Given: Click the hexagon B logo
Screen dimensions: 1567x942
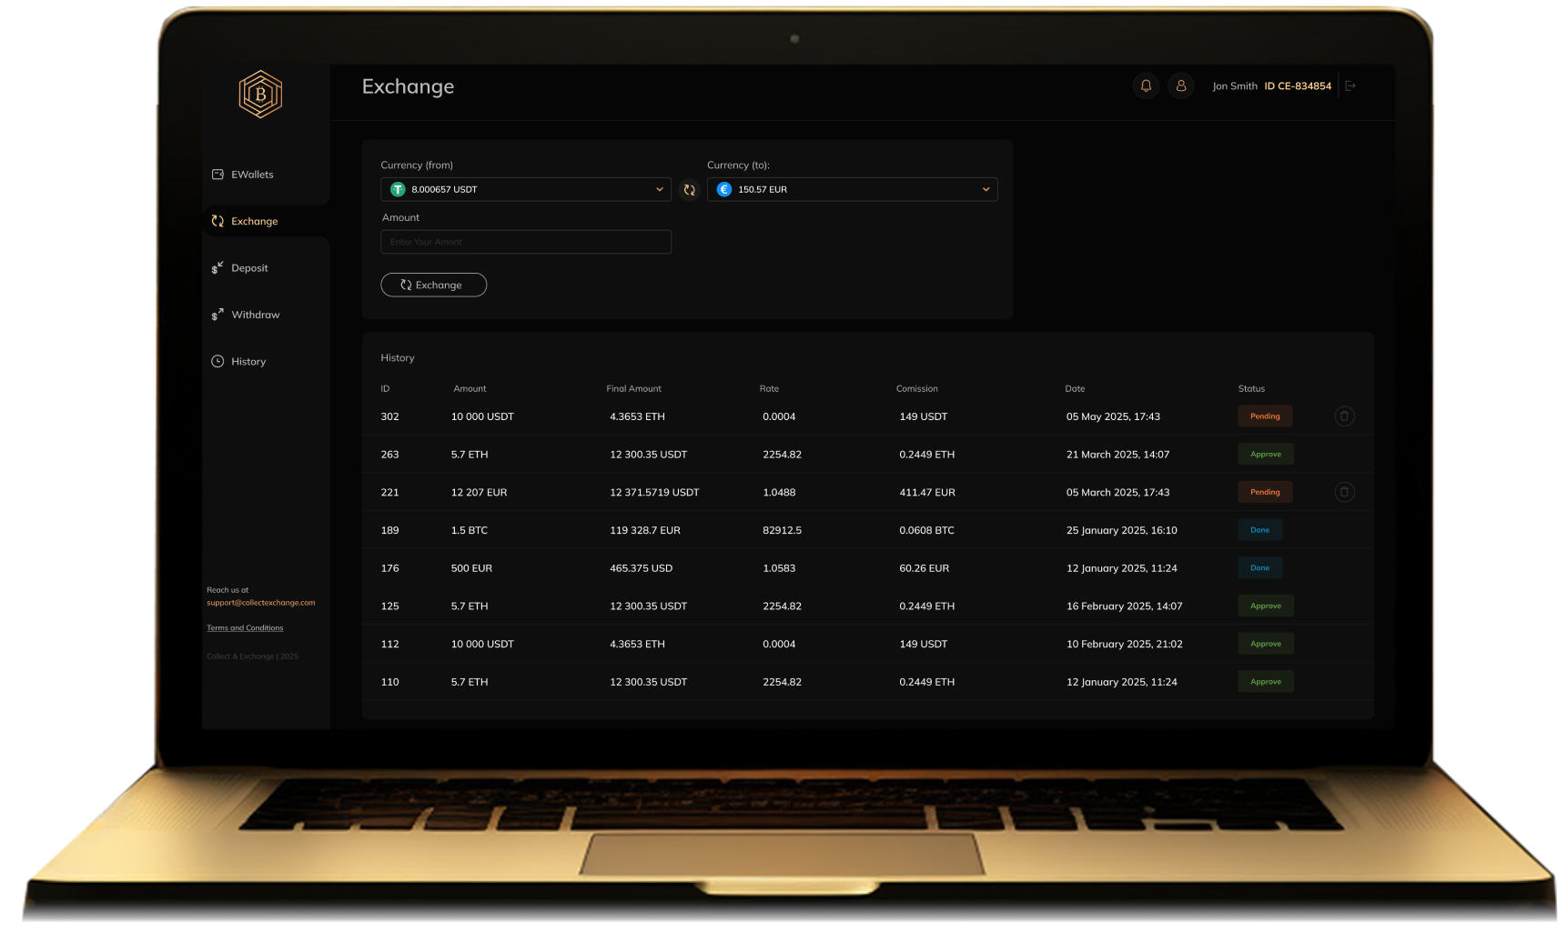Looking at the screenshot, I should click(260, 95).
